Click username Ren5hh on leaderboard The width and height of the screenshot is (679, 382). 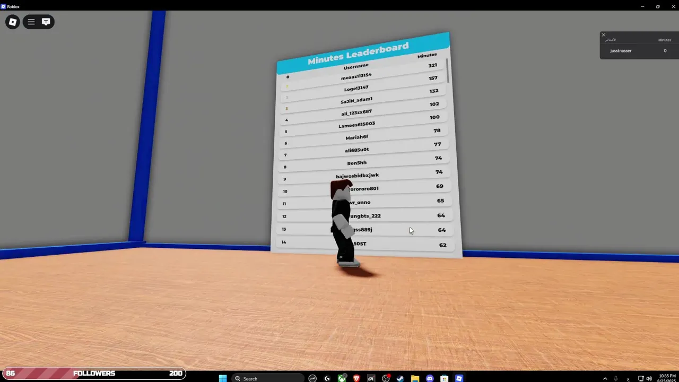[356, 163]
